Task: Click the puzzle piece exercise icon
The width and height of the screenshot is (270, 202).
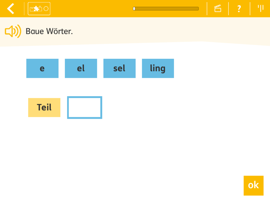Action: [x=36, y=9]
